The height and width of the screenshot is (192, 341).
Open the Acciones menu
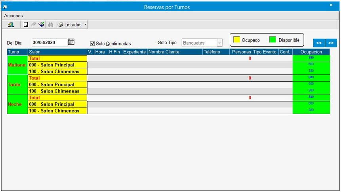click(13, 16)
